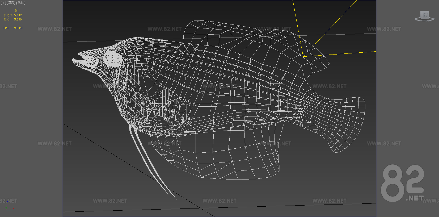The height and width of the screenshot is (217, 439).
Task: Select the fish's eye mesh
Action: coord(113,59)
